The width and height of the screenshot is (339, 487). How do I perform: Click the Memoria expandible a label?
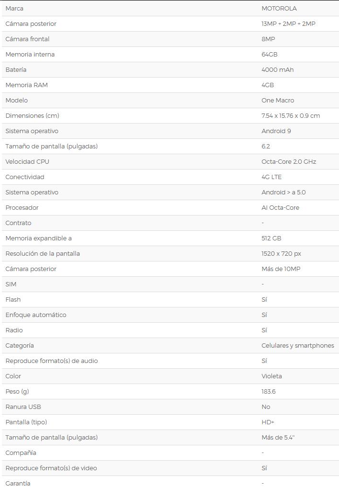click(x=38, y=238)
